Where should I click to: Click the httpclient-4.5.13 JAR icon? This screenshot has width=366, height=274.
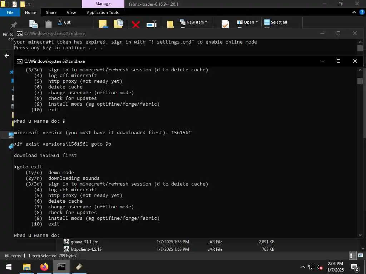66,249
